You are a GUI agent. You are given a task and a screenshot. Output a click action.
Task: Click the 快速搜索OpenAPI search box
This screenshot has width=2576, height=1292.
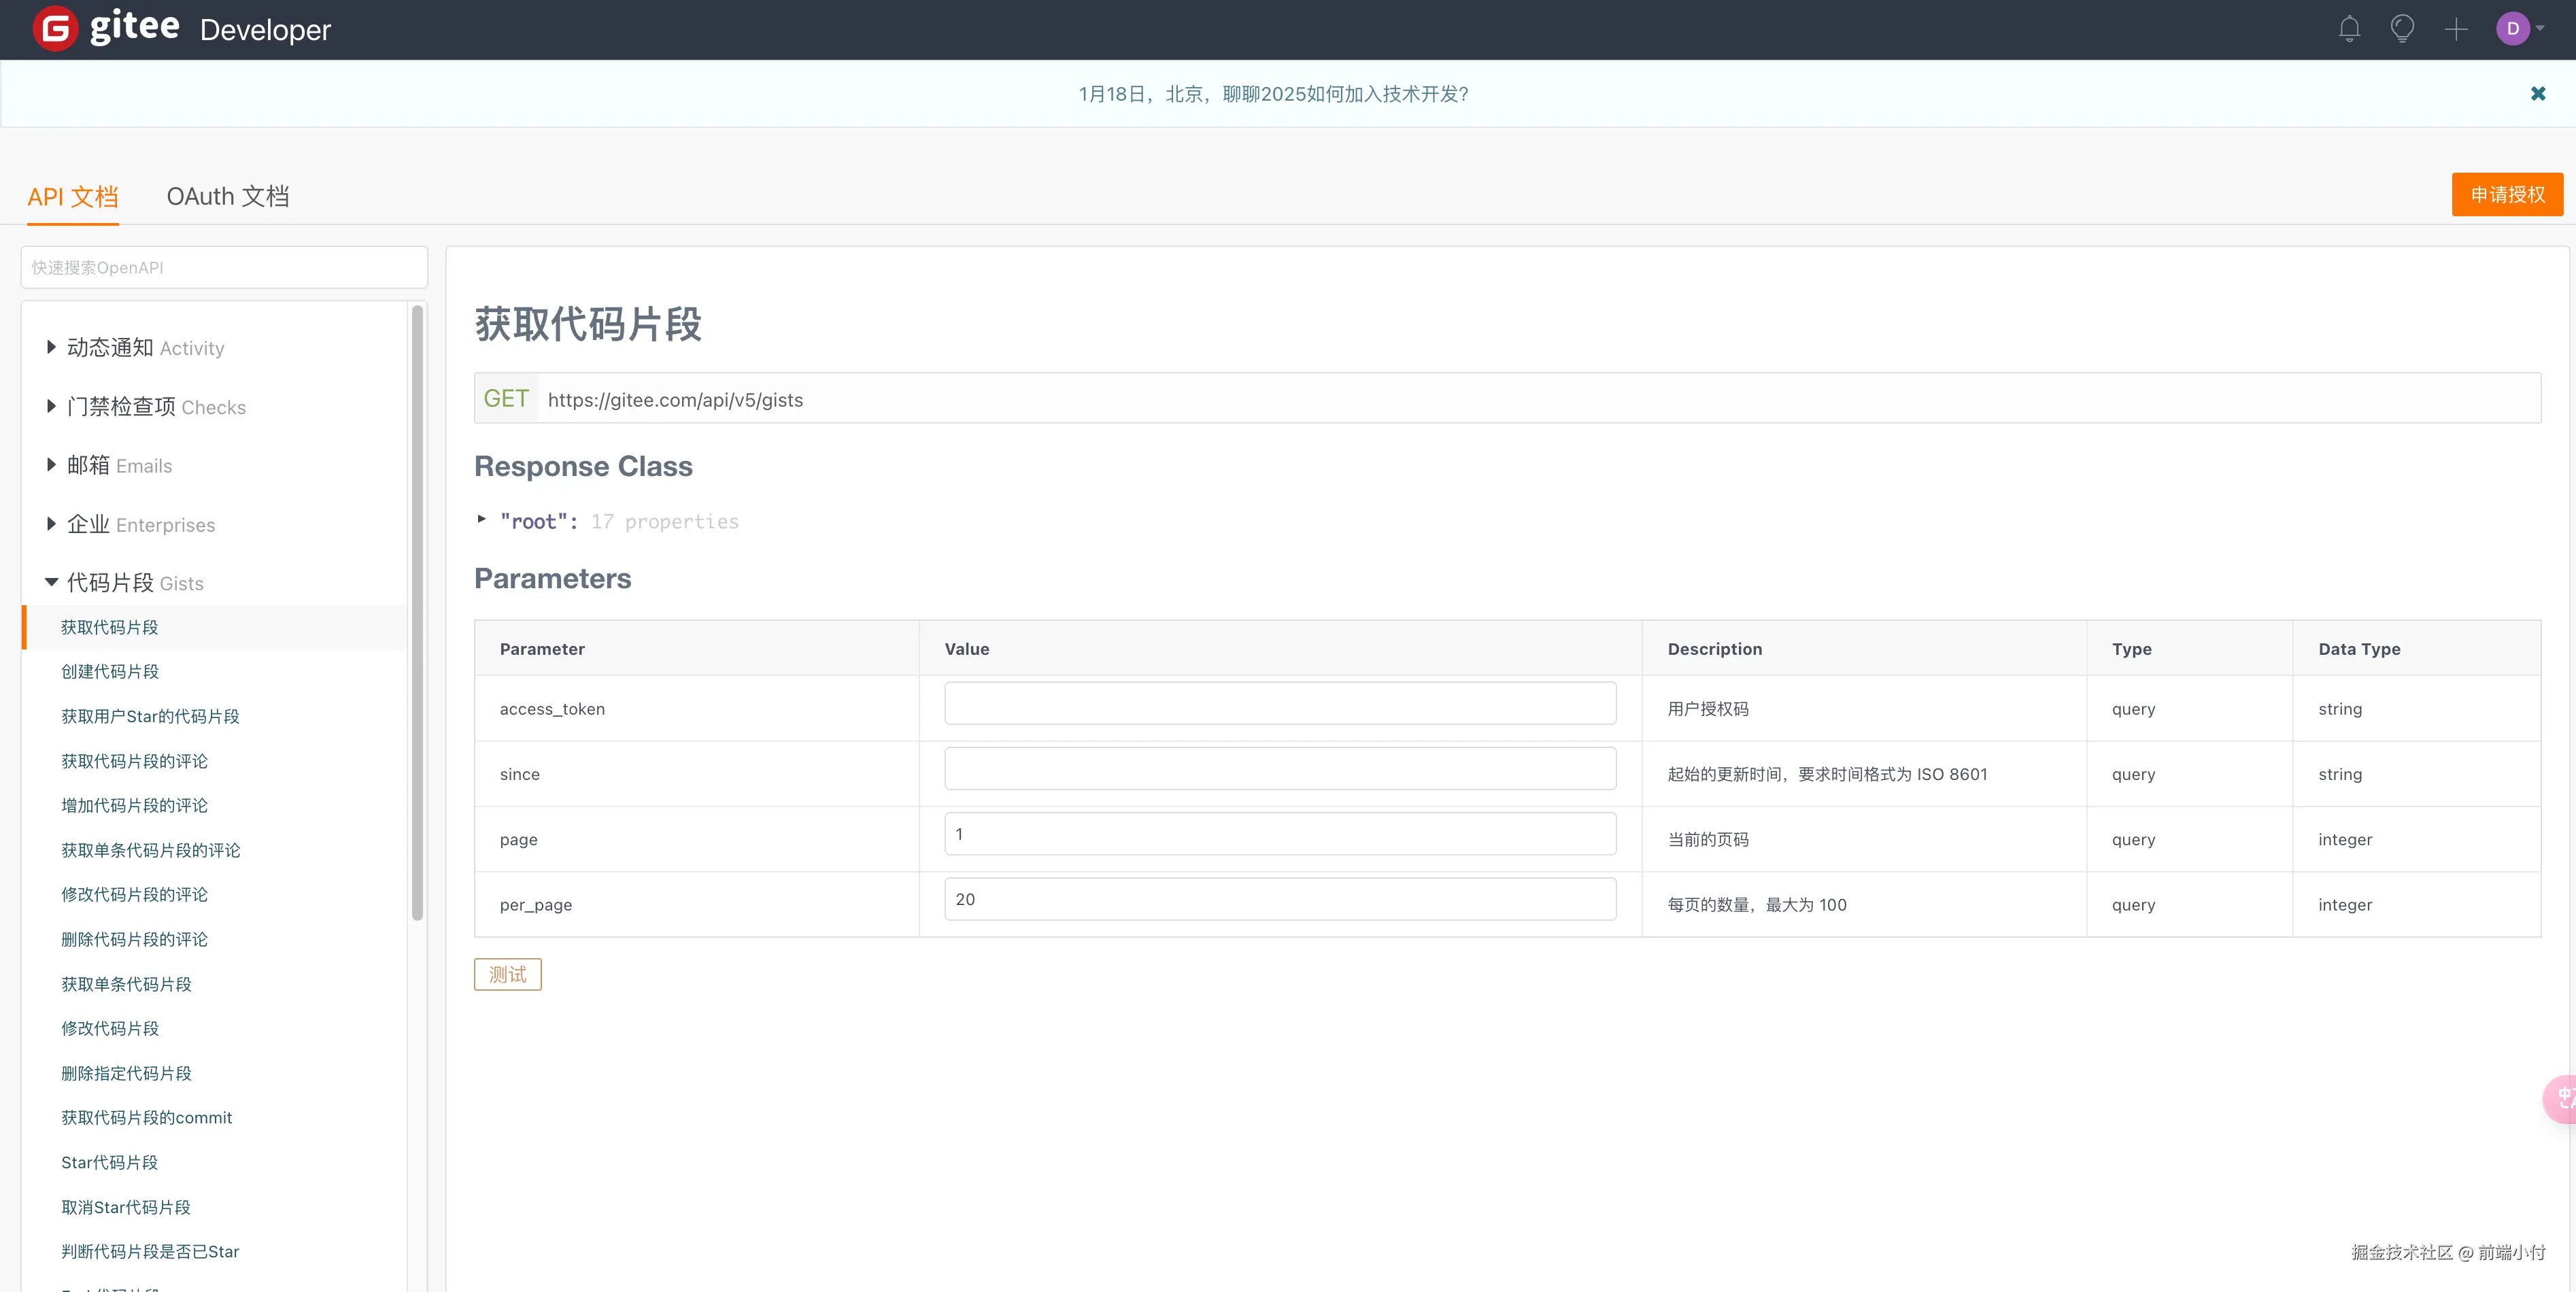coord(224,267)
